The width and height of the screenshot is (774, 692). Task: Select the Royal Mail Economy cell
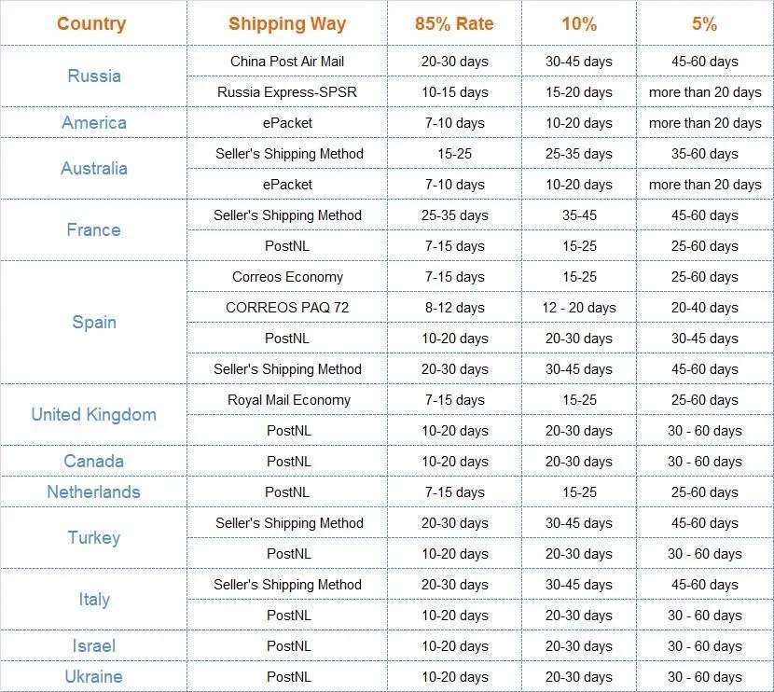(x=289, y=400)
